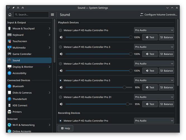Open Pro Audio dropdown for Controller Pro 5
The width and height of the screenshot is (186, 140).
pos(154,80)
